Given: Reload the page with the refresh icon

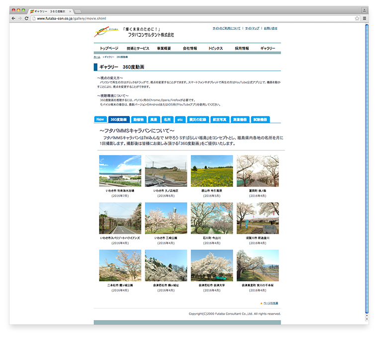Looking at the screenshot, I should 26,18.
